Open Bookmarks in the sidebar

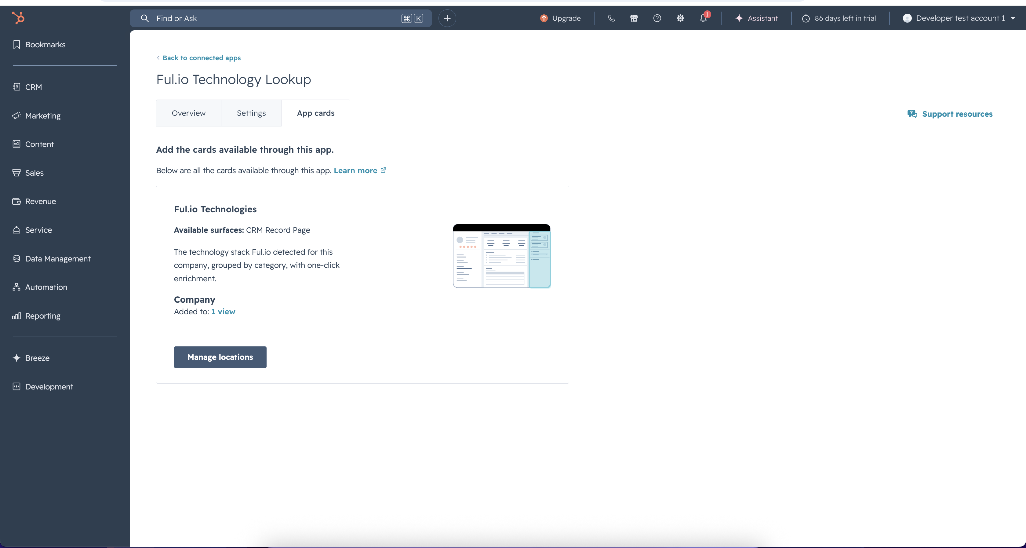pyautogui.click(x=39, y=45)
